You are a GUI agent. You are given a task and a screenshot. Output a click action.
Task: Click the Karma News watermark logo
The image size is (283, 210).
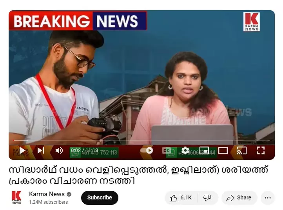pyautogui.click(x=251, y=22)
